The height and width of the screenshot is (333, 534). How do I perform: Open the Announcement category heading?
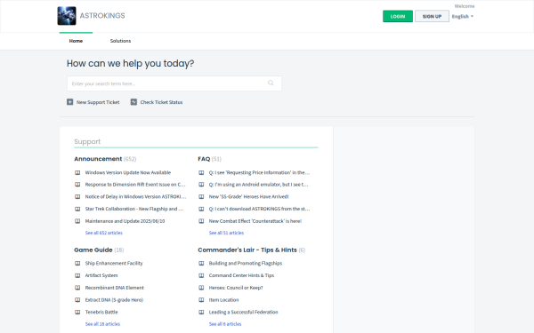tap(98, 159)
